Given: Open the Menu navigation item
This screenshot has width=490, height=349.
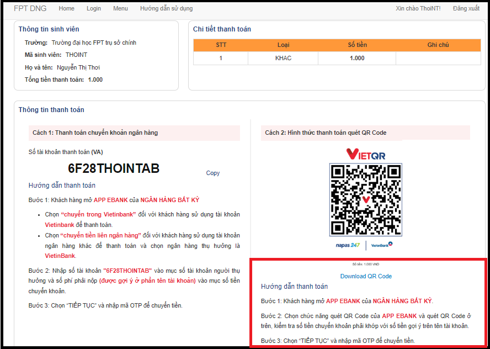Looking at the screenshot, I should [121, 8].
